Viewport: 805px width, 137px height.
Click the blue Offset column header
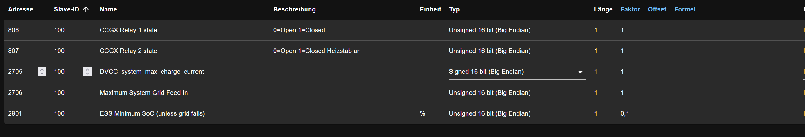657,9
